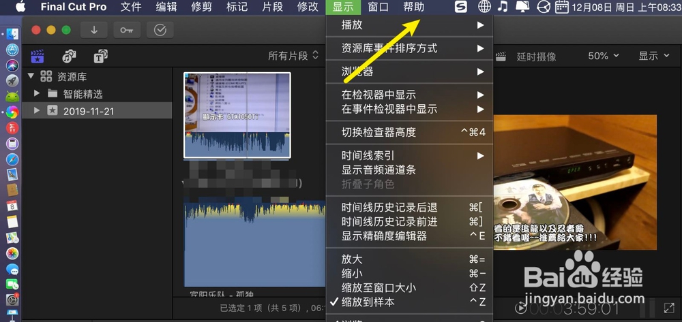
Task: Open the display mirroring menu bar icon
Action: (522, 7)
